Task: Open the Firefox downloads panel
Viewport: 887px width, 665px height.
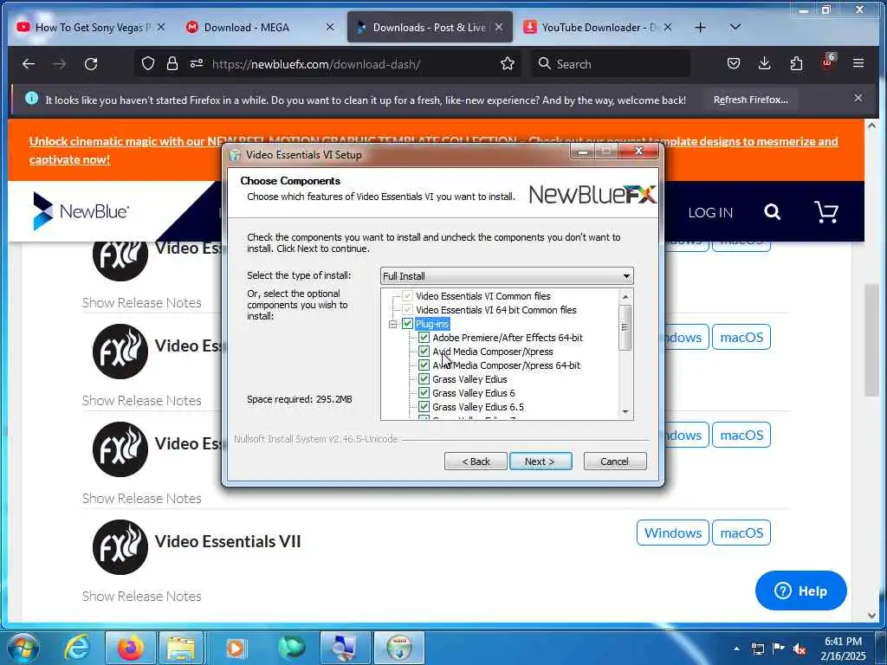Action: (764, 64)
